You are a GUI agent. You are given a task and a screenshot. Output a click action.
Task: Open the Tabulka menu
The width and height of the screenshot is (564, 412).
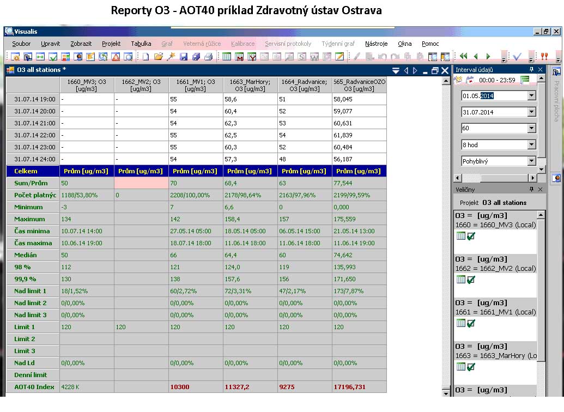[x=141, y=44]
